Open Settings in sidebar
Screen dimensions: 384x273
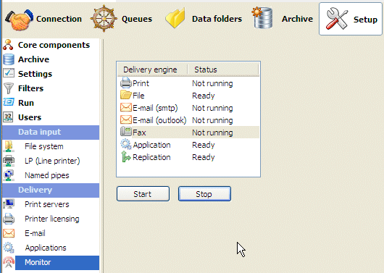(35, 74)
